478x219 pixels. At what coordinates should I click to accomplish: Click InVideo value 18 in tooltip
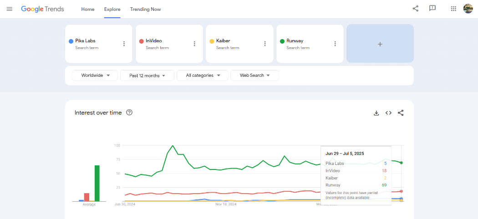pyautogui.click(x=384, y=171)
